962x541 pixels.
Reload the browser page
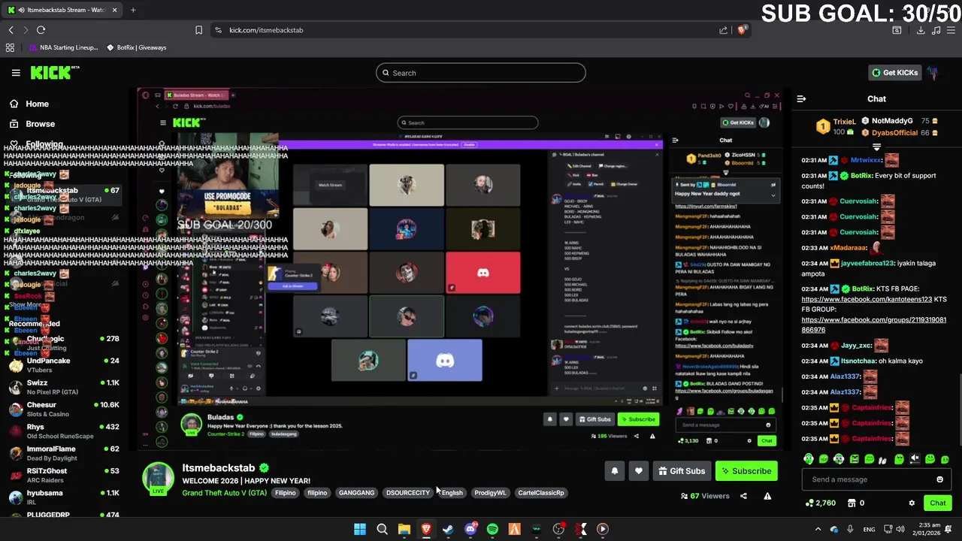[x=41, y=30]
